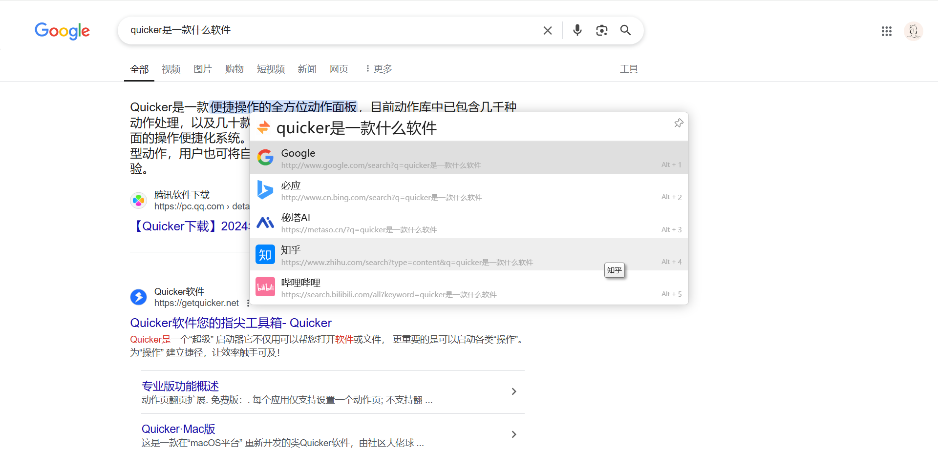Click the Google logo
938x450 pixels.
click(x=62, y=31)
